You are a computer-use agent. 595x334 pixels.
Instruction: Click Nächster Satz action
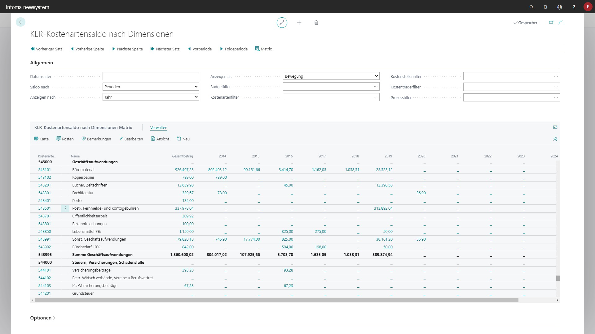pos(165,49)
